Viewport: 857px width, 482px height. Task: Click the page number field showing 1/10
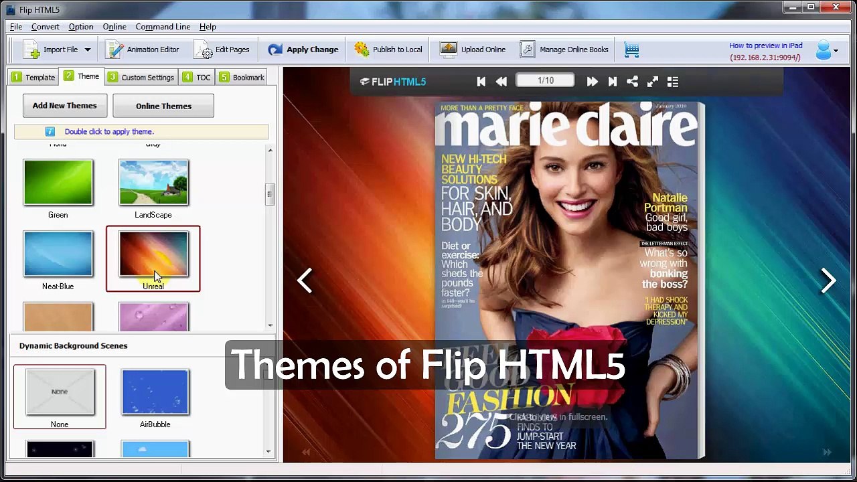click(546, 80)
